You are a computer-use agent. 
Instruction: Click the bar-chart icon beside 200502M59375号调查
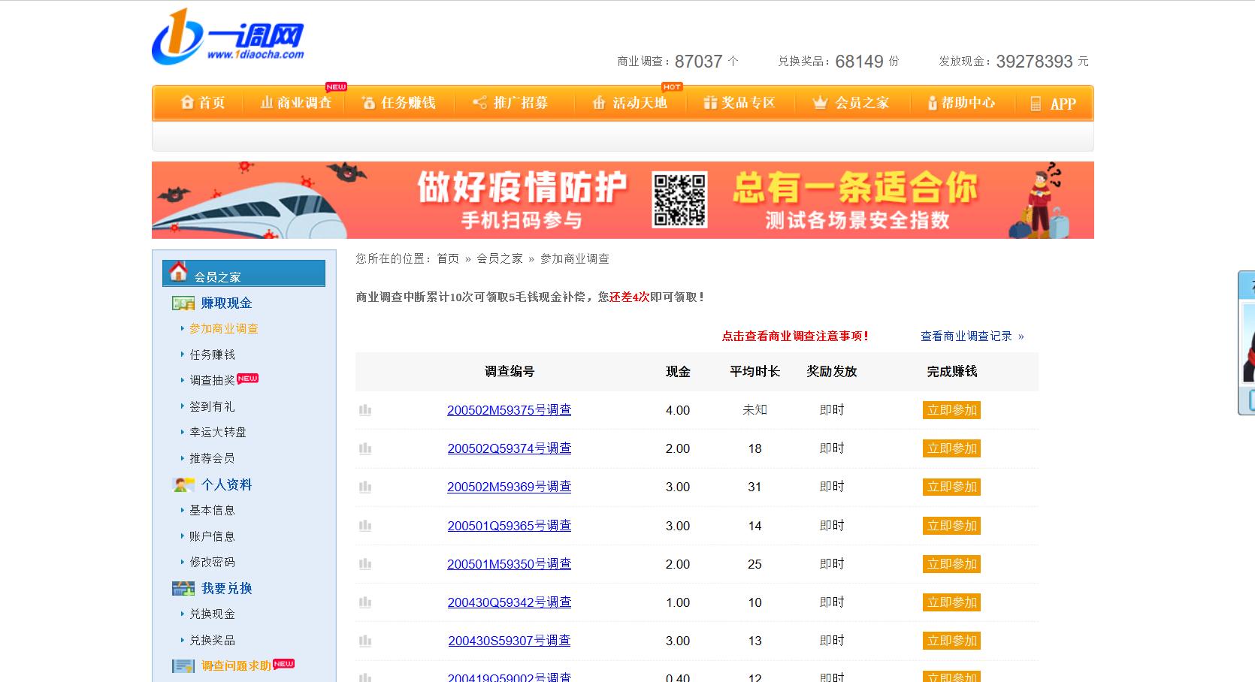(365, 410)
